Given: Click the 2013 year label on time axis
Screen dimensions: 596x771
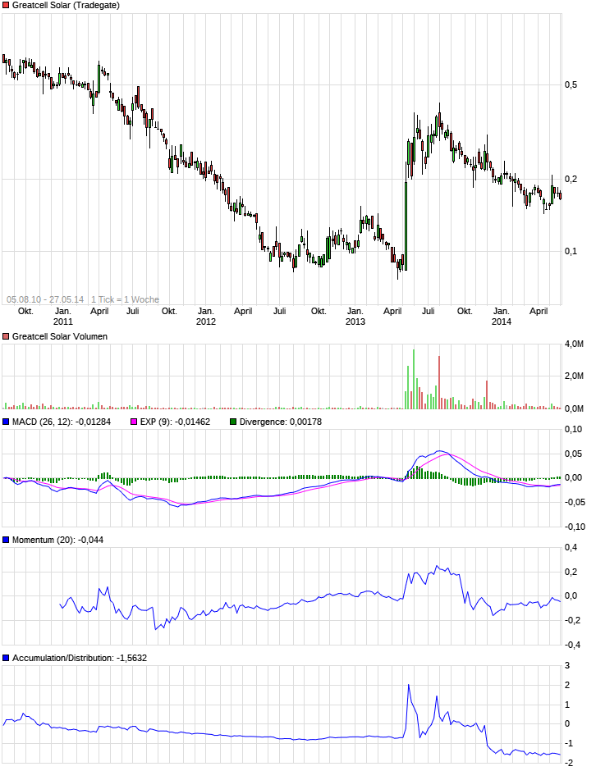Looking at the screenshot, I should click(355, 322).
